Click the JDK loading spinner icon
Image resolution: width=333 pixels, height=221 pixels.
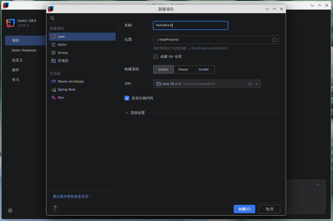(x=250, y=84)
